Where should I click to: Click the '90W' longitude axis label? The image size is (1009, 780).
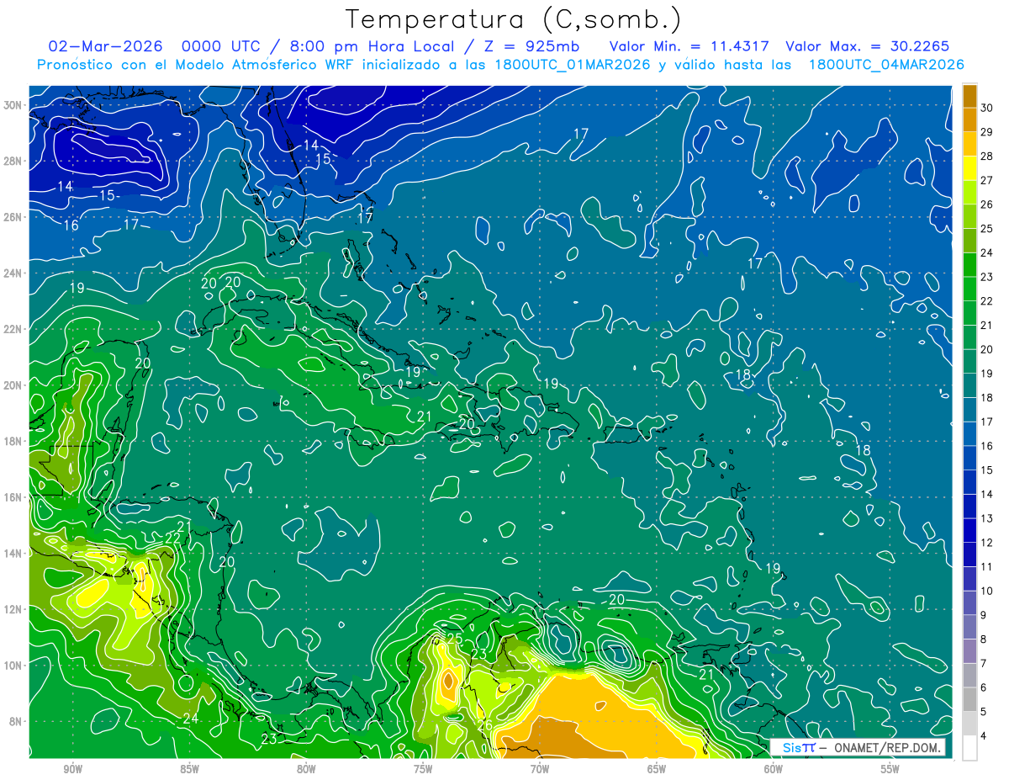(x=72, y=769)
